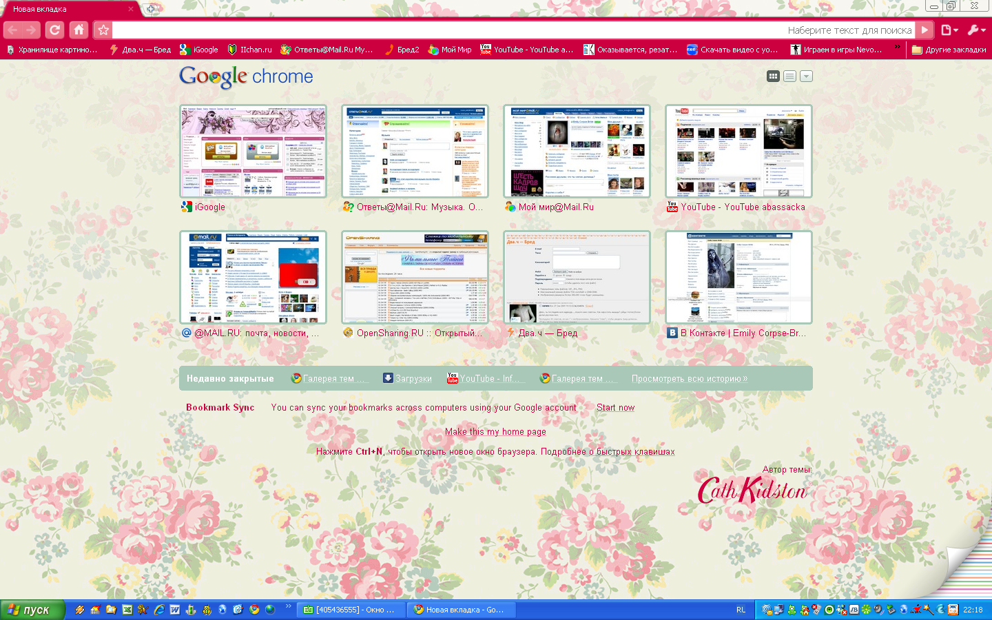Viewport: 992px width, 620px height.
Task: Go to the Home page
Action: [x=79, y=30]
